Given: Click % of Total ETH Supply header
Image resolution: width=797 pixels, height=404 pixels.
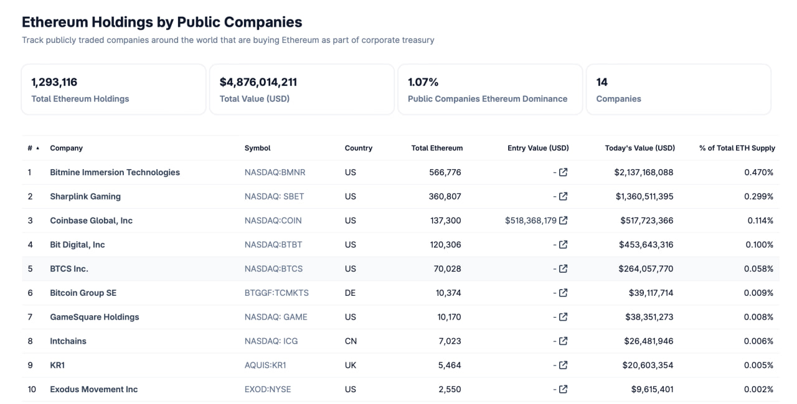Looking at the screenshot, I should 737,148.
